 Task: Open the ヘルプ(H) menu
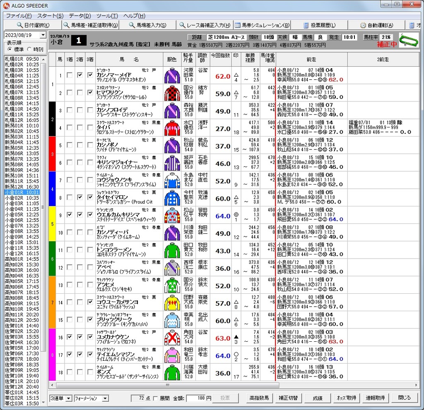click(135, 16)
